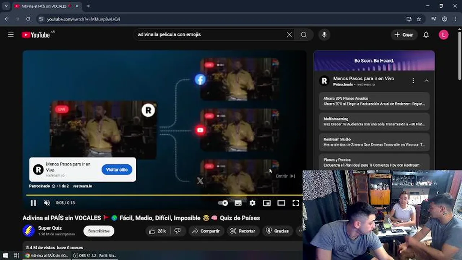Open the tab search dropdown arrow
462x260 pixels.
[x=6, y=6]
